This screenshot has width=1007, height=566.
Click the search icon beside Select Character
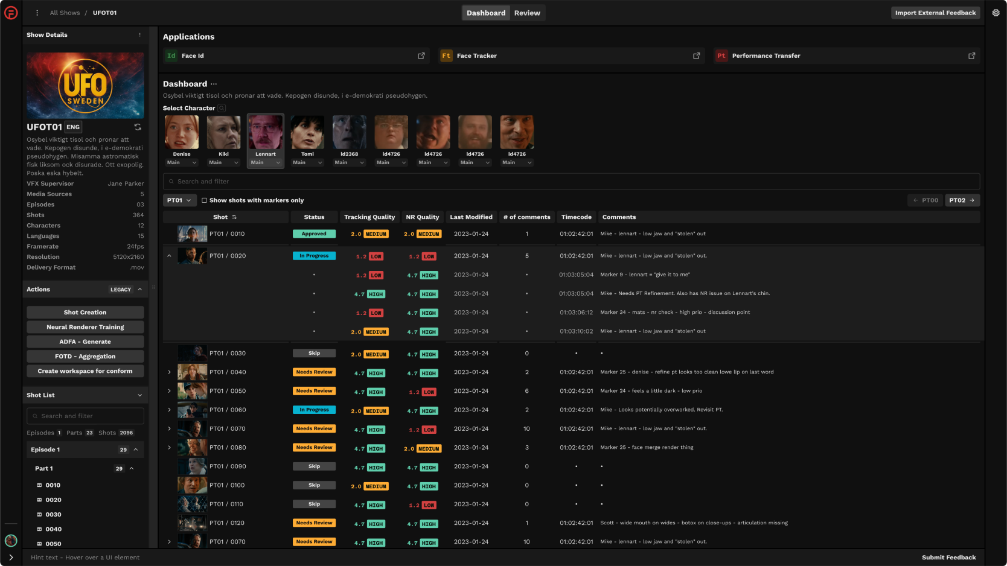(222, 109)
